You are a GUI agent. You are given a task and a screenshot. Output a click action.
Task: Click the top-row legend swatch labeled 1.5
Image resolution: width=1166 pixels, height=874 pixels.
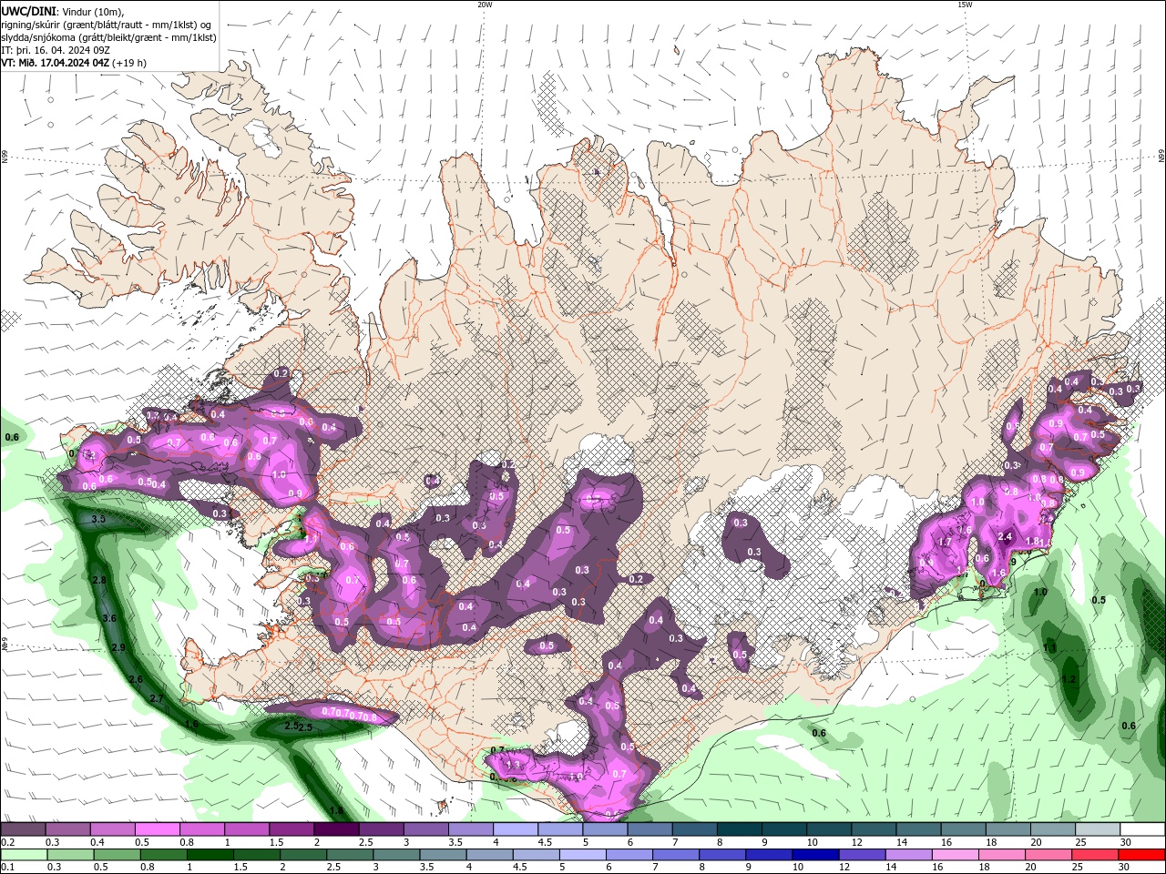tap(291, 829)
